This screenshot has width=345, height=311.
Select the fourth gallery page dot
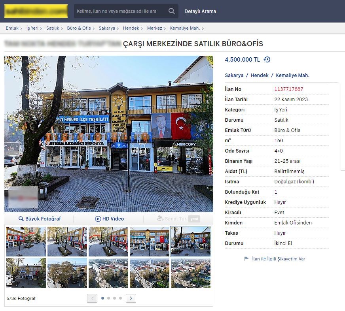[120, 298]
